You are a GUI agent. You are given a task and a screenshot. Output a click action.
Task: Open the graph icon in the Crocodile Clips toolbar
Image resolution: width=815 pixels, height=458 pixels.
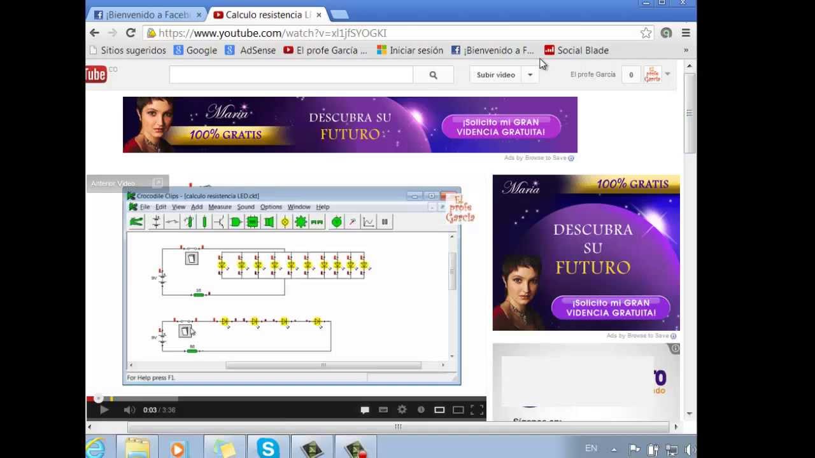point(369,221)
